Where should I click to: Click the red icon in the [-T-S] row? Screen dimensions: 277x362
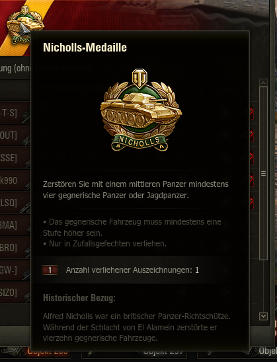point(251,113)
